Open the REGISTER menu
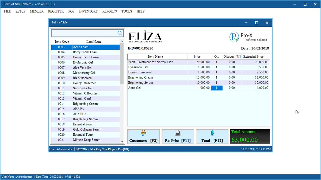This screenshot has width=321, height=180. 56,11
